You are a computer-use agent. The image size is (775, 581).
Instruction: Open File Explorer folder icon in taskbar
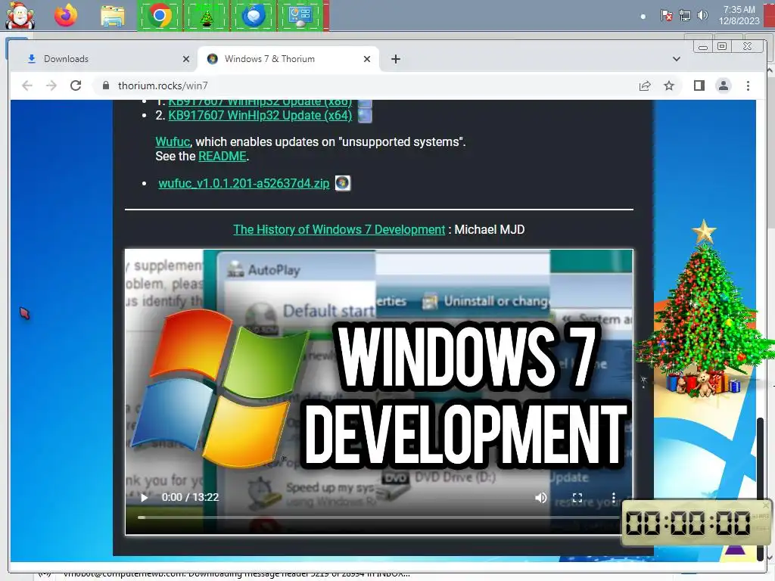click(x=113, y=16)
